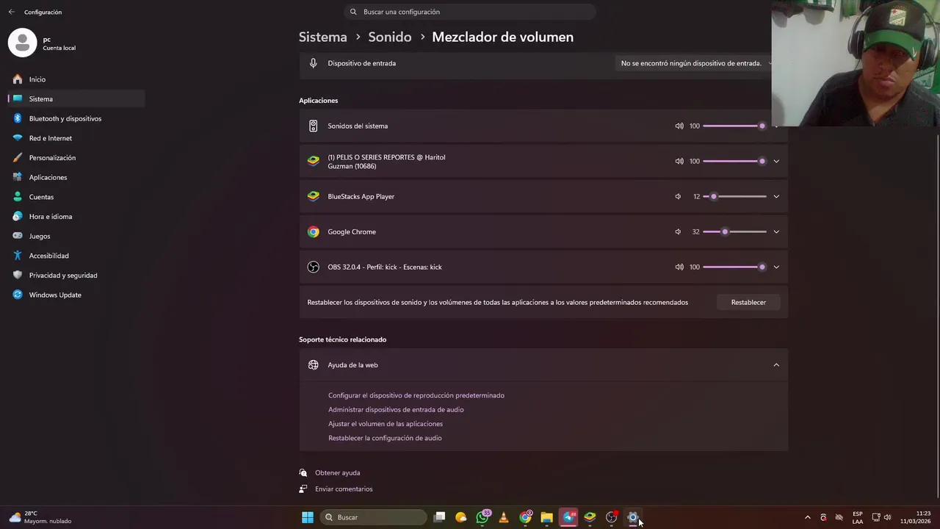
Task: Click the BlueStacks App Player row icon
Action: (314, 196)
